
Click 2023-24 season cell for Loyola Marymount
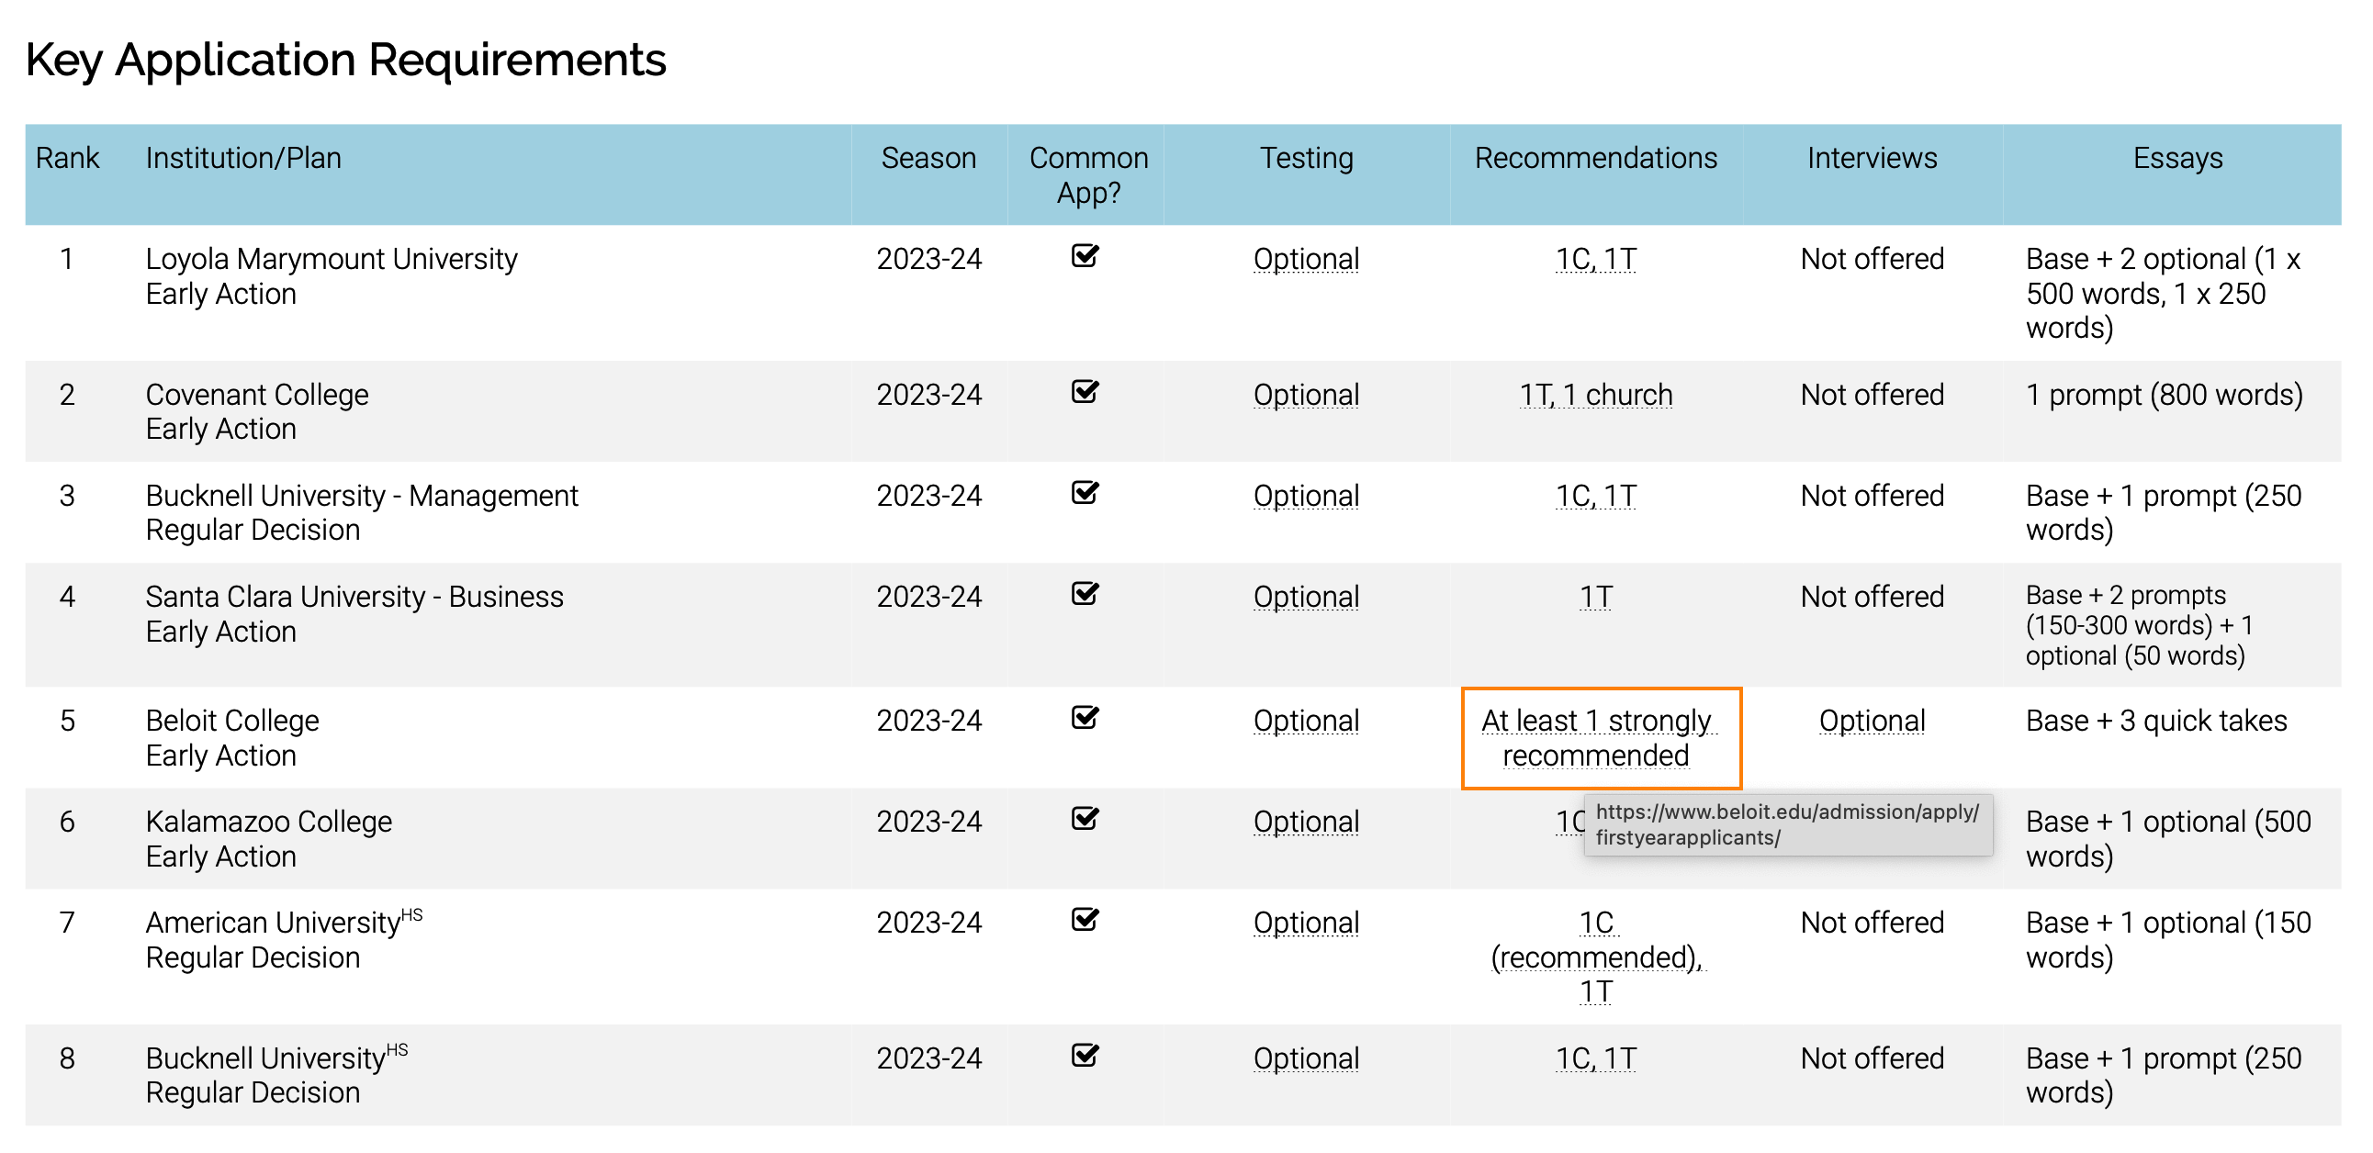click(x=928, y=259)
